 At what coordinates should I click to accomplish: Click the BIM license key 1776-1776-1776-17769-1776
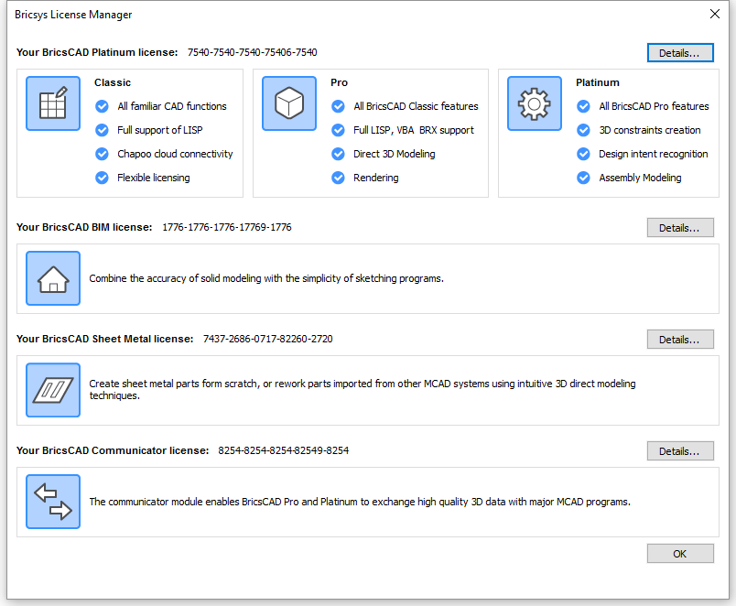227,227
